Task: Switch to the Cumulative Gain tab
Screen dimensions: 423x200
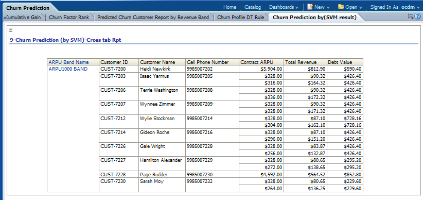Action: [x=24, y=18]
